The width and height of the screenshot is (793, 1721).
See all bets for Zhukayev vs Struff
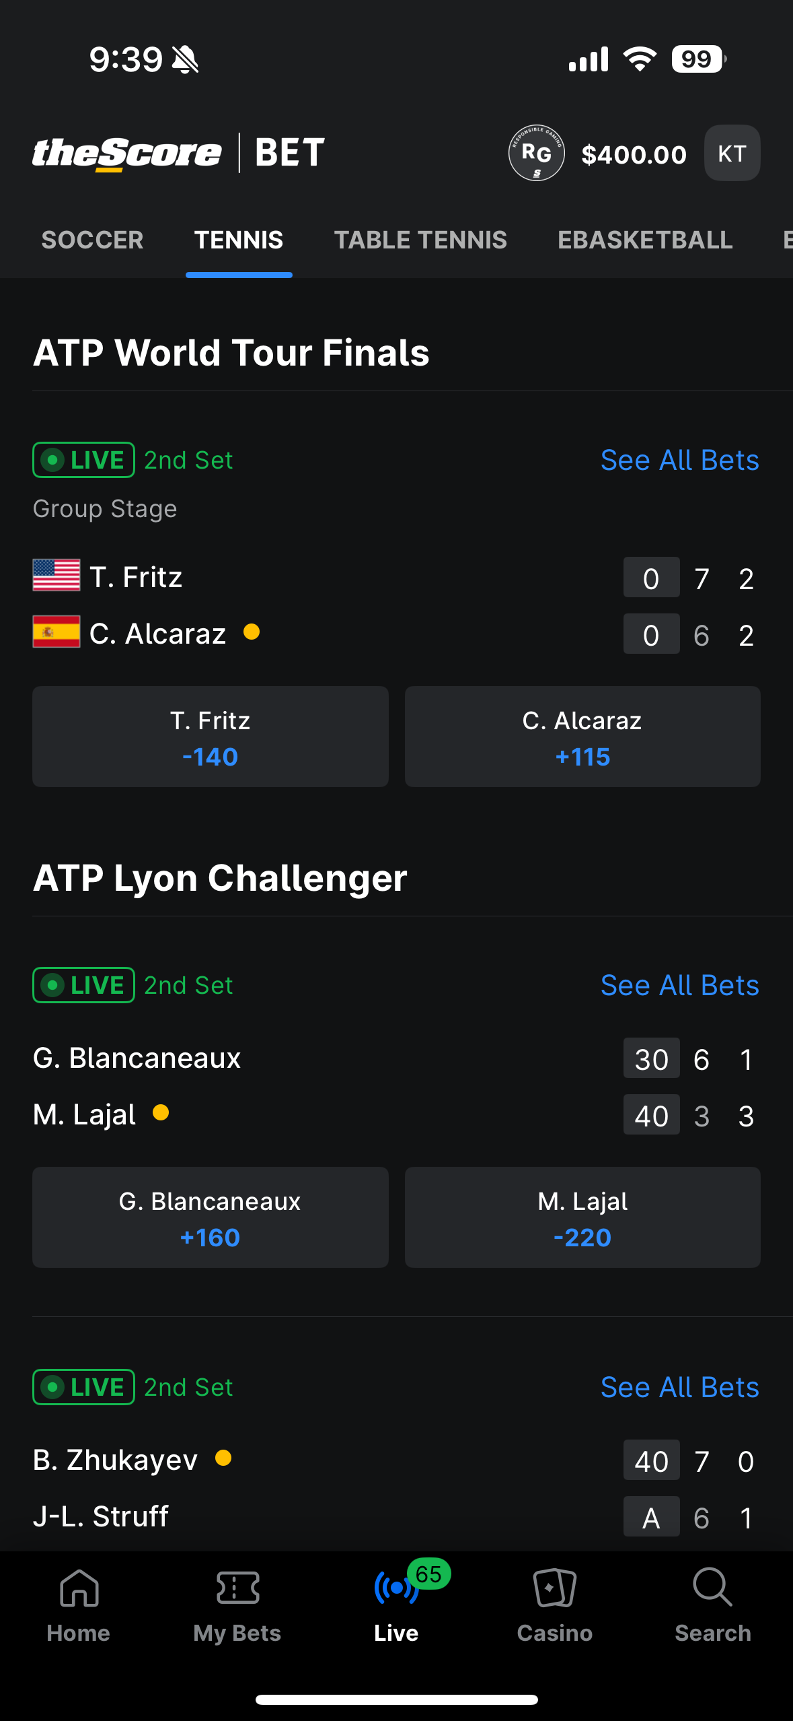tap(679, 1388)
